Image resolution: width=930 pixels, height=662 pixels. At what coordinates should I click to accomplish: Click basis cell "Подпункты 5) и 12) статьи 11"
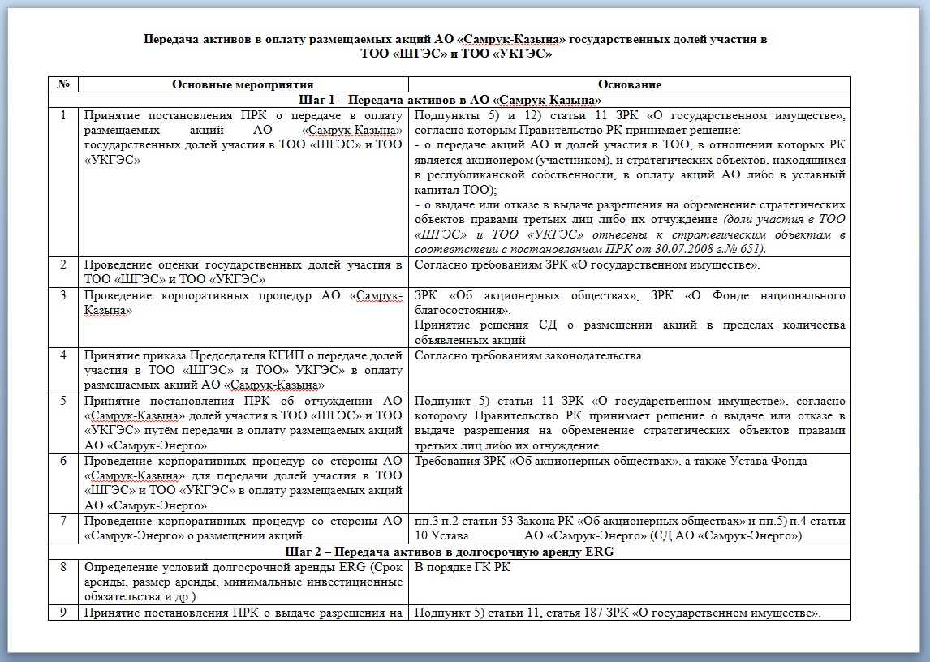tap(629, 182)
